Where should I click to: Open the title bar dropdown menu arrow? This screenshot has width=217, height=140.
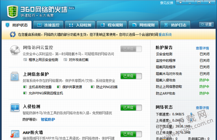(180, 2)
